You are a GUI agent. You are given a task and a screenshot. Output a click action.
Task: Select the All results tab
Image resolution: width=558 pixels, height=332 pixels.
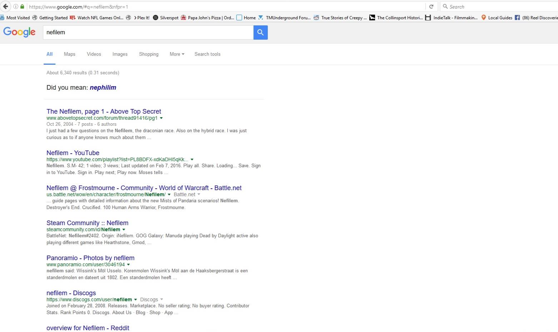pyautogui.click(x=49, y=54)
